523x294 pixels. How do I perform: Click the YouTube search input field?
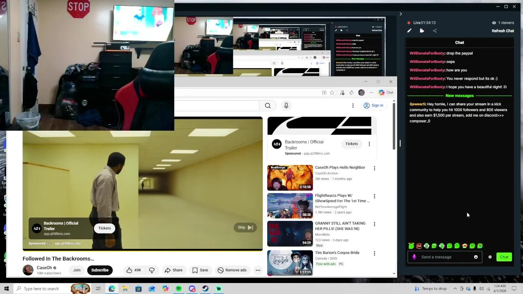point(217,106)
